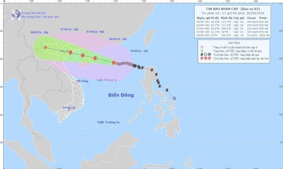Click the storm marker nearest Hà Nội
The width and height of the screenshot is (283, 169).
coord(71,52)
